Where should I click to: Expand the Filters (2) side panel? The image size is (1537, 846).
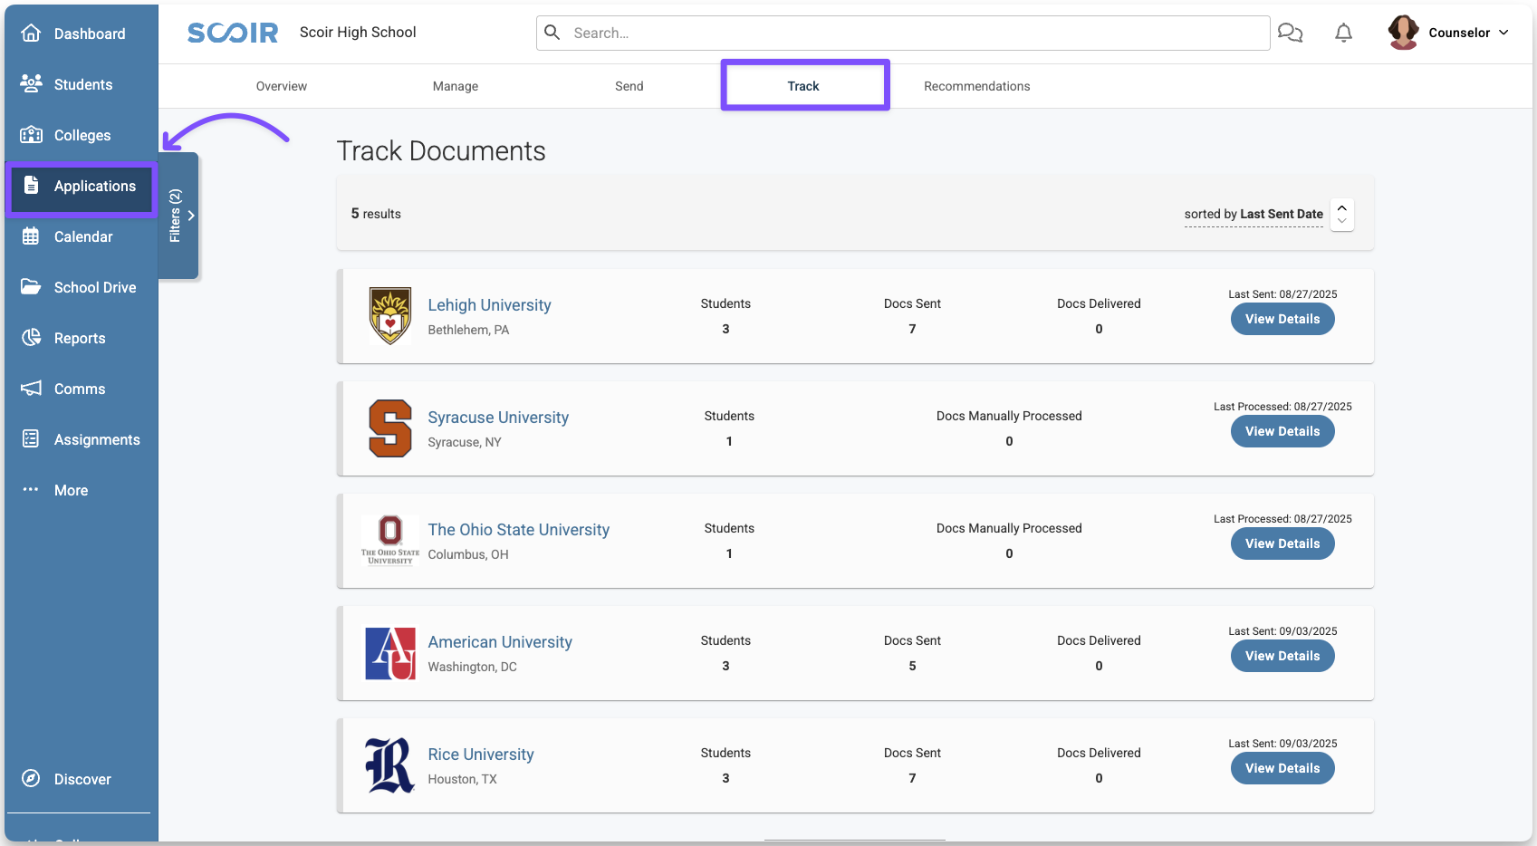tap(179, 216)
